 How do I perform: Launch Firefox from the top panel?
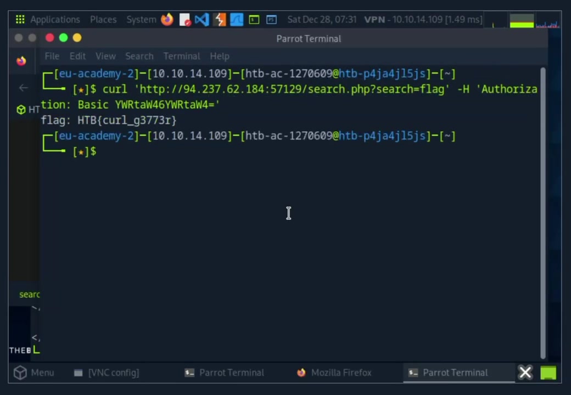click(x=167, y=20)
